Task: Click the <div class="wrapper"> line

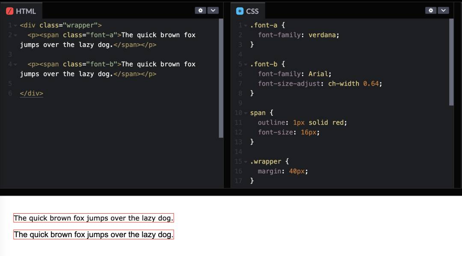Action: coord(61,25)
